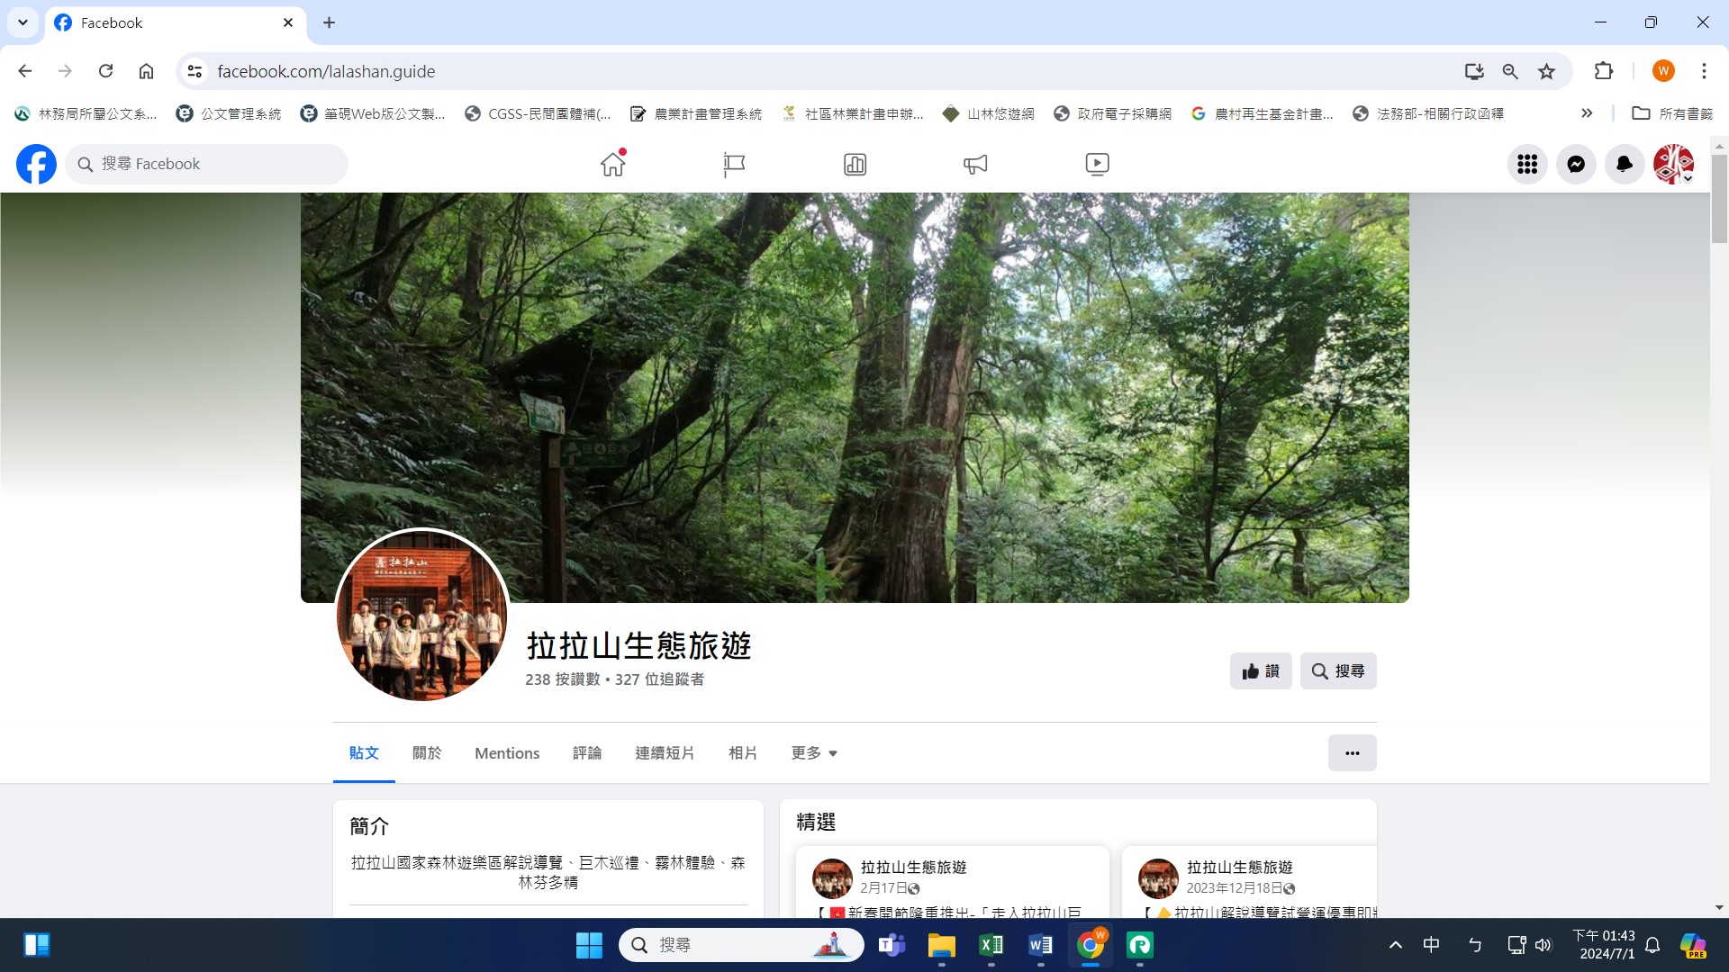Click the 搜尋 Facebook search field
1729x972 pixels.
207,164
